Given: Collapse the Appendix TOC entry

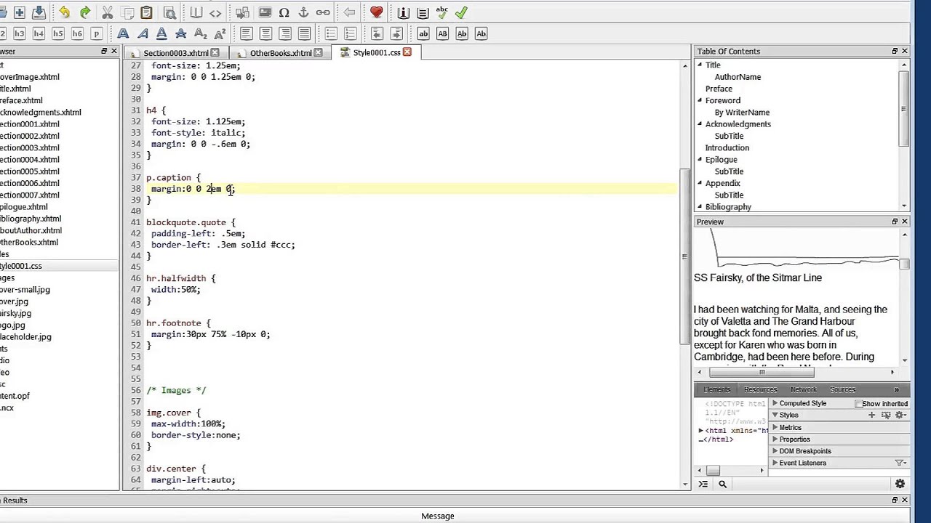Looking at the screenshot, I should (x=700, y=184).
